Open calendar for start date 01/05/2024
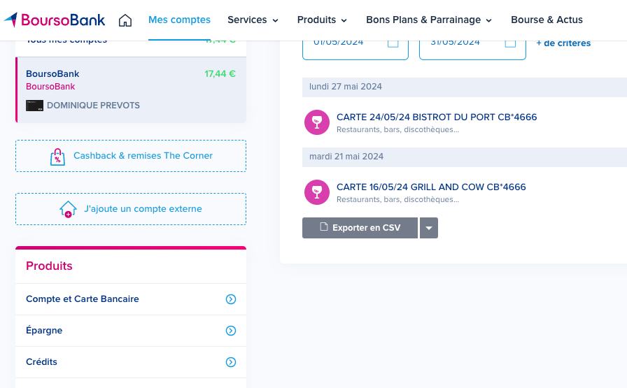 pos(393,43)
